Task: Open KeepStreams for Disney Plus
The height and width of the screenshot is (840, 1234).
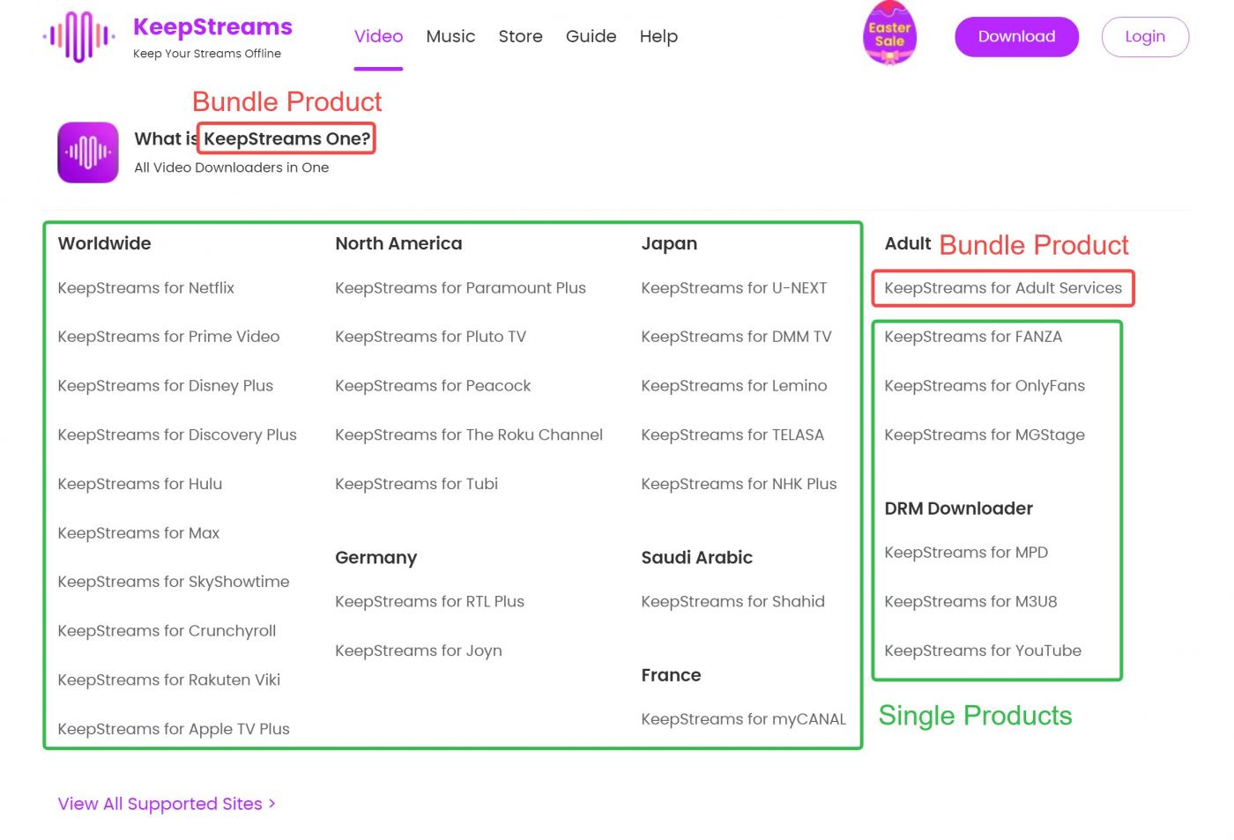Action: [x=166, y=385]
